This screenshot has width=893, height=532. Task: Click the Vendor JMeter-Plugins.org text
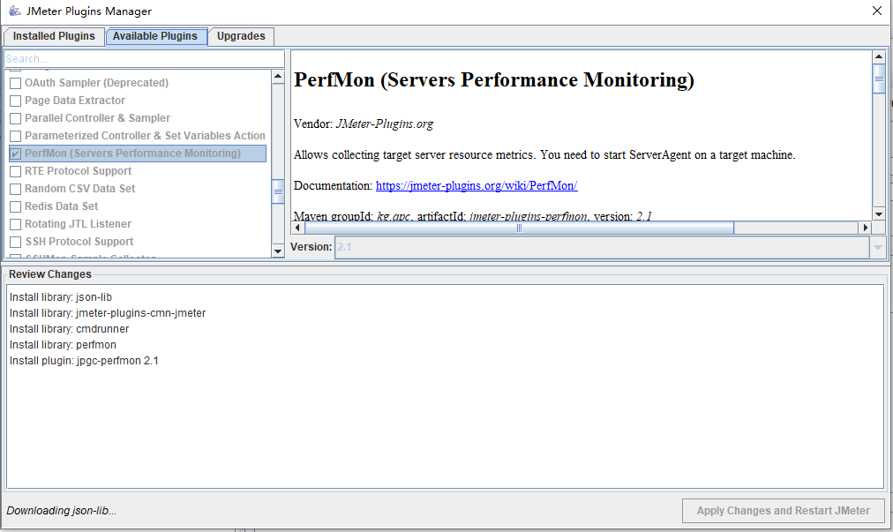coord(364,124)
